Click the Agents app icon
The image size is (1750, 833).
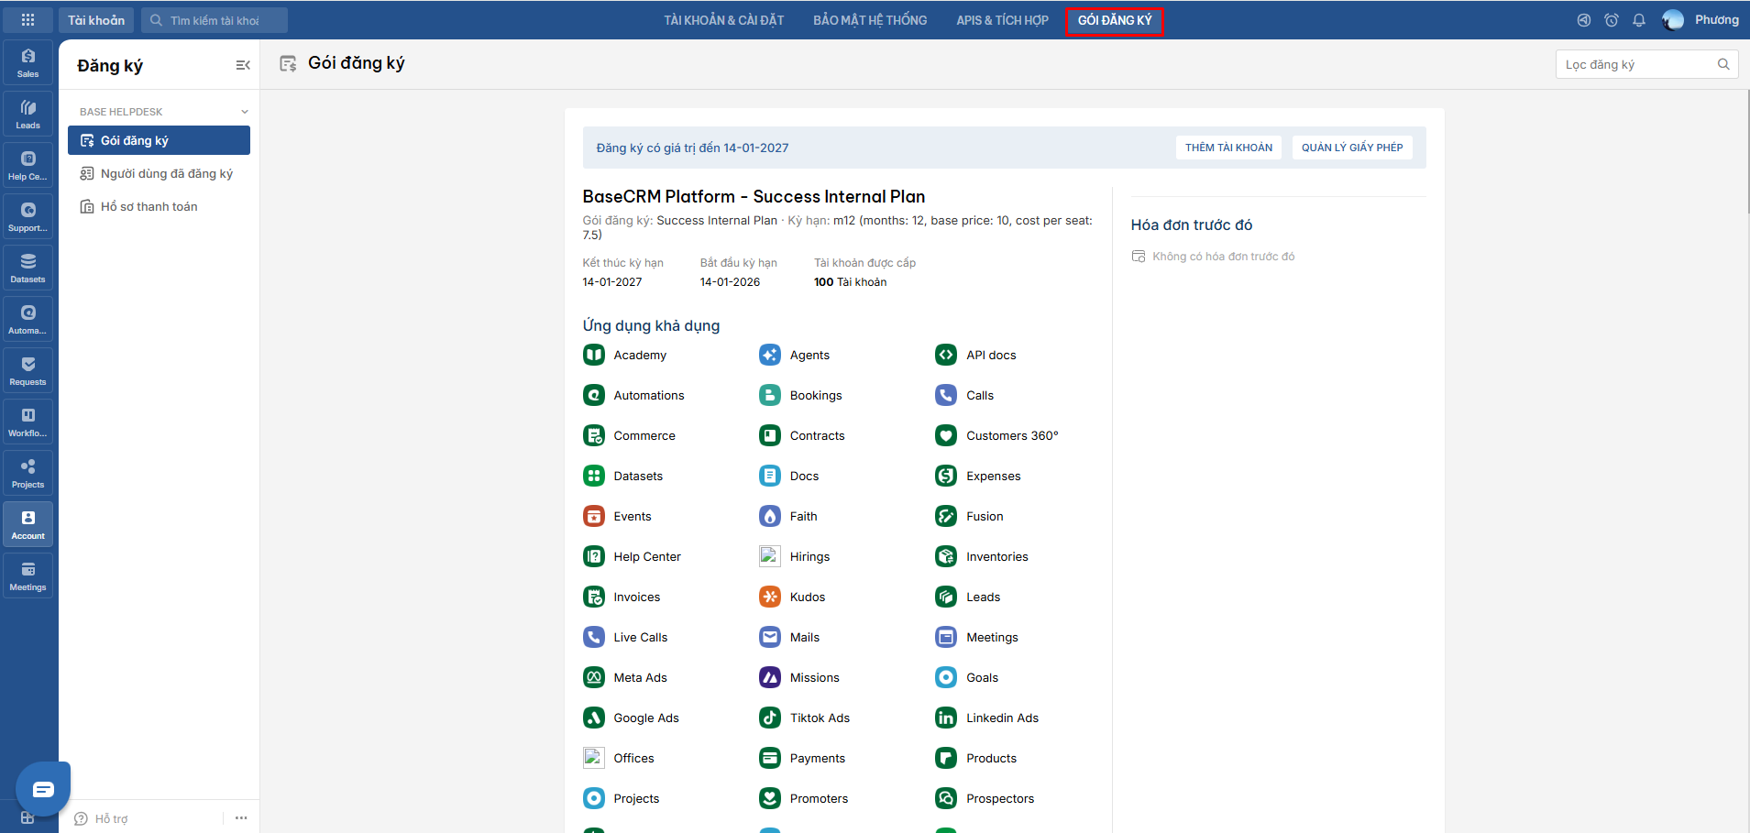(x=770, y=355)
